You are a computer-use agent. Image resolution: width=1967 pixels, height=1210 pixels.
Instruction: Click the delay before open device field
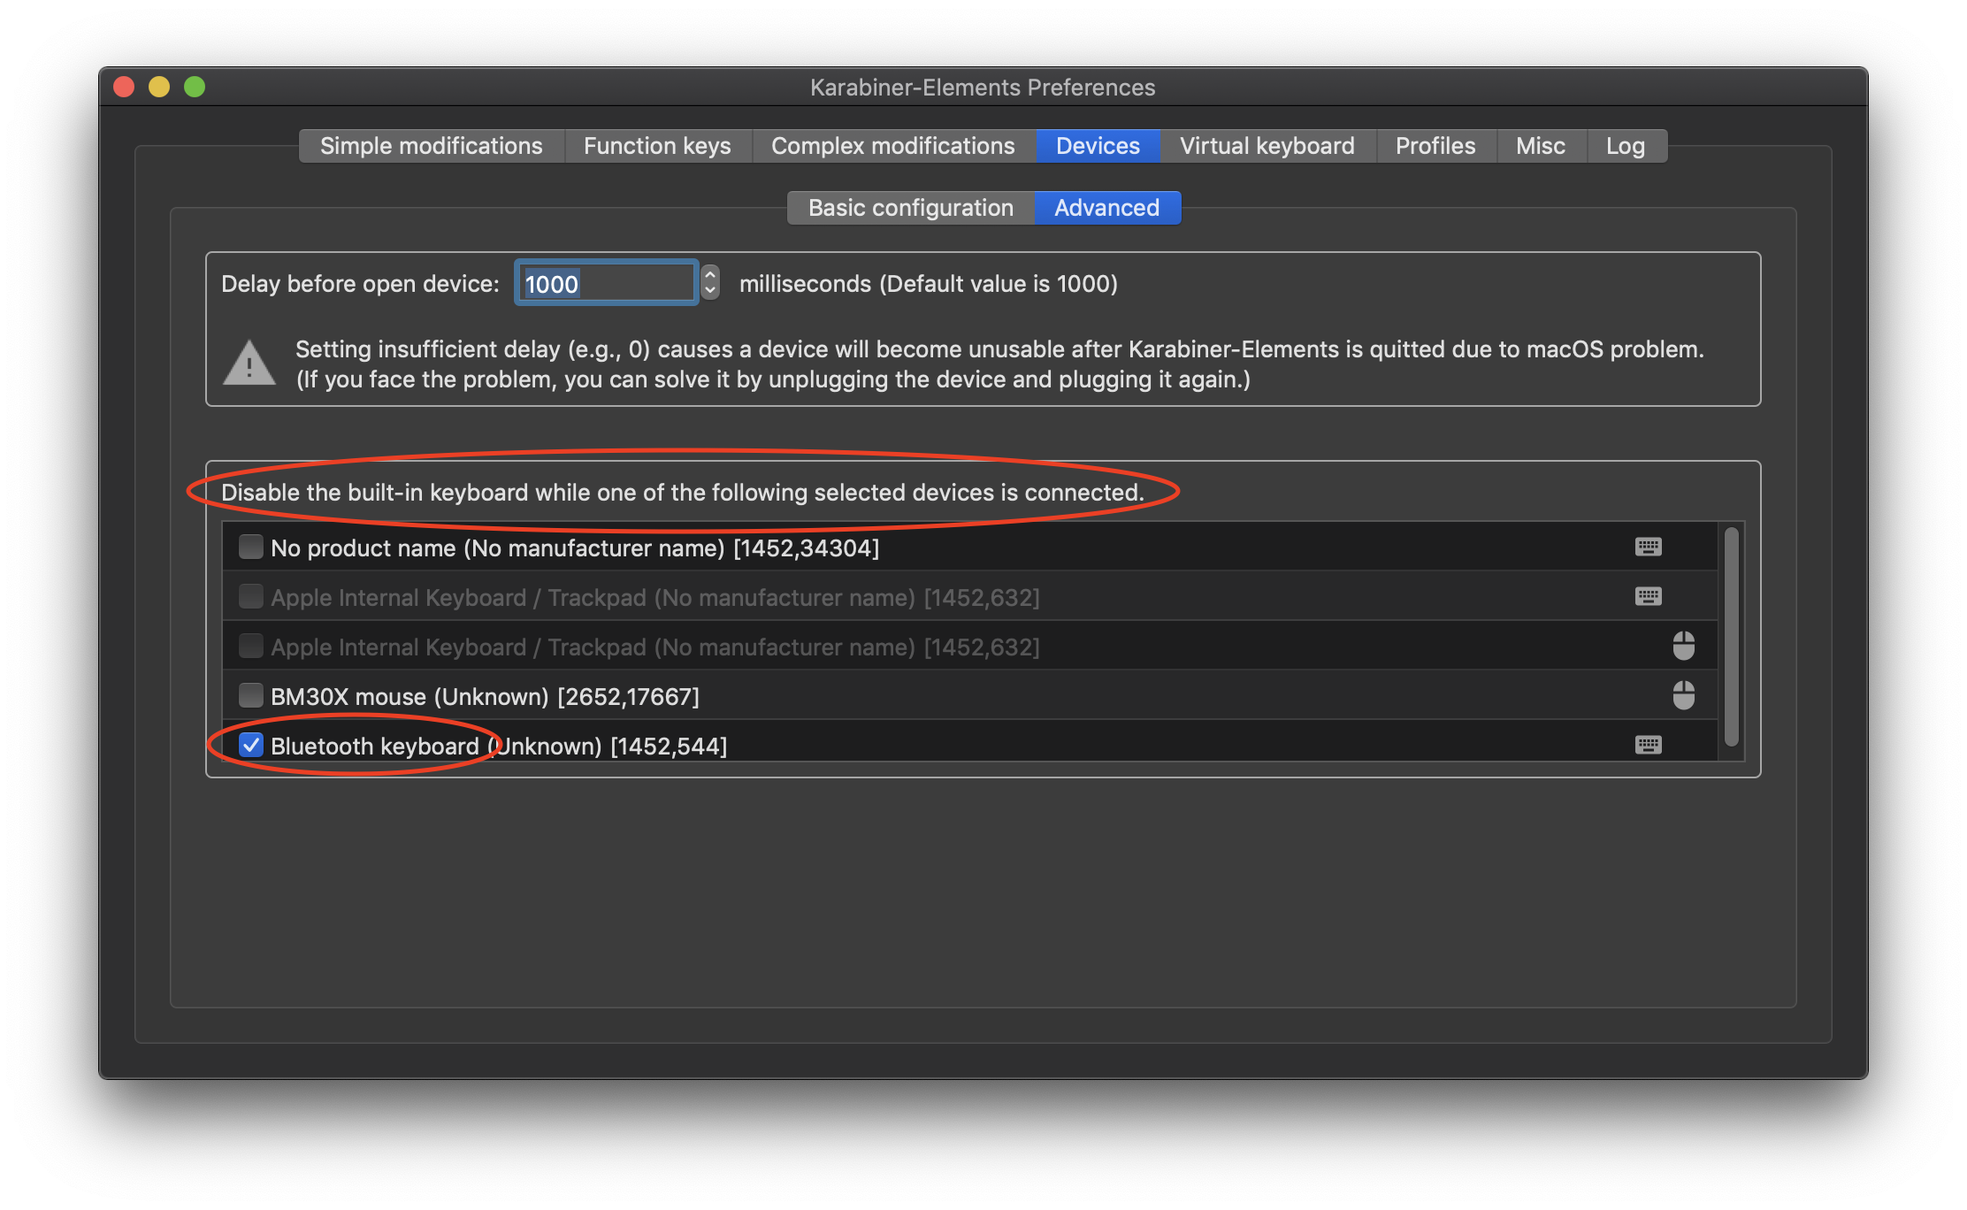point(606,284)
